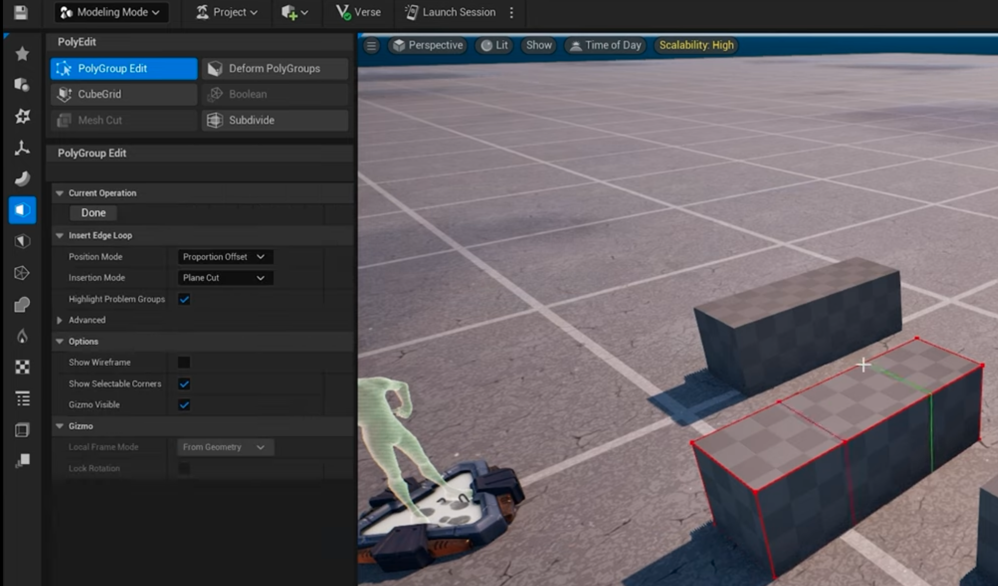Open the Modeling Mode menu
Viewport: 998px width, 586px height.
pyautogui.click(x=111, y=12)
